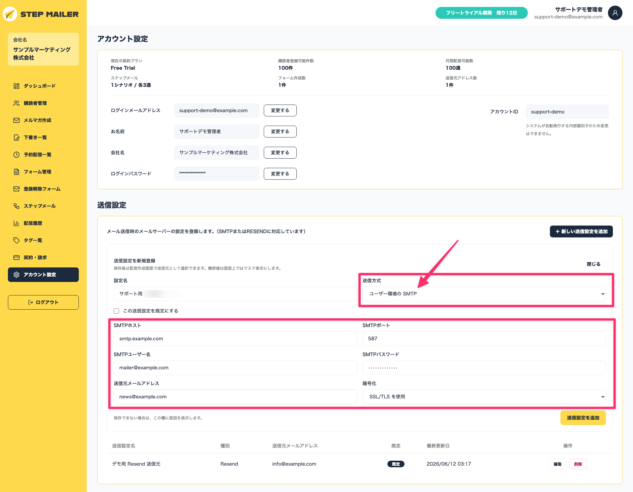Click the 最終更新日 column header
633x492 pixels.
(x=438, y=446)
